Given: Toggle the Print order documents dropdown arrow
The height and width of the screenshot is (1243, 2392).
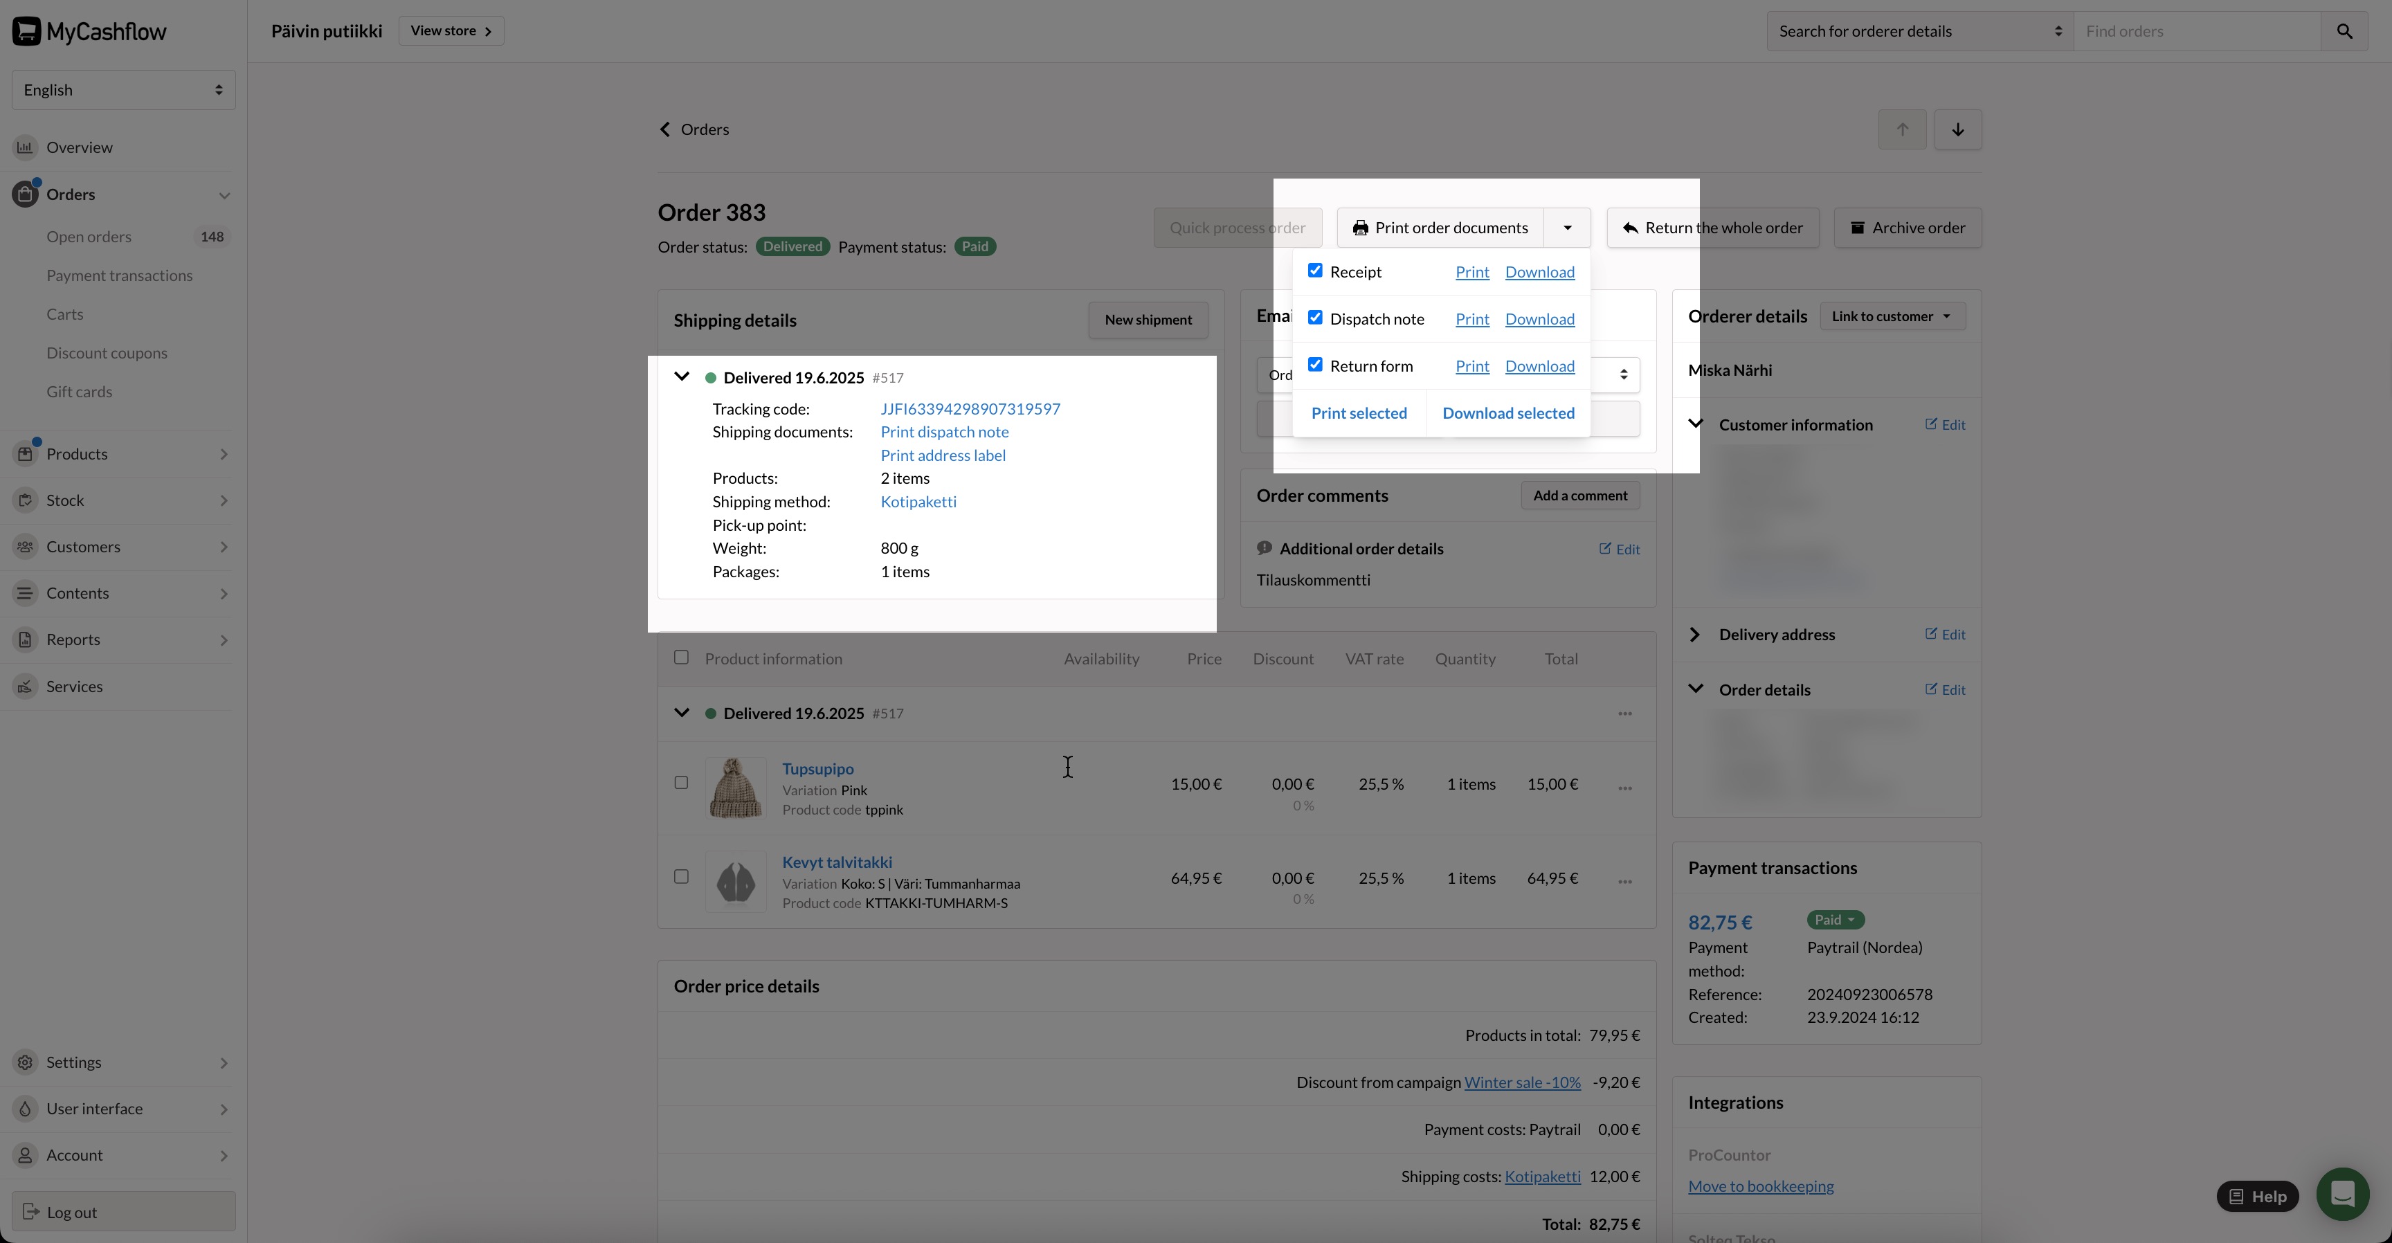Looking at the screenshot, I should tap(1566, 228).
